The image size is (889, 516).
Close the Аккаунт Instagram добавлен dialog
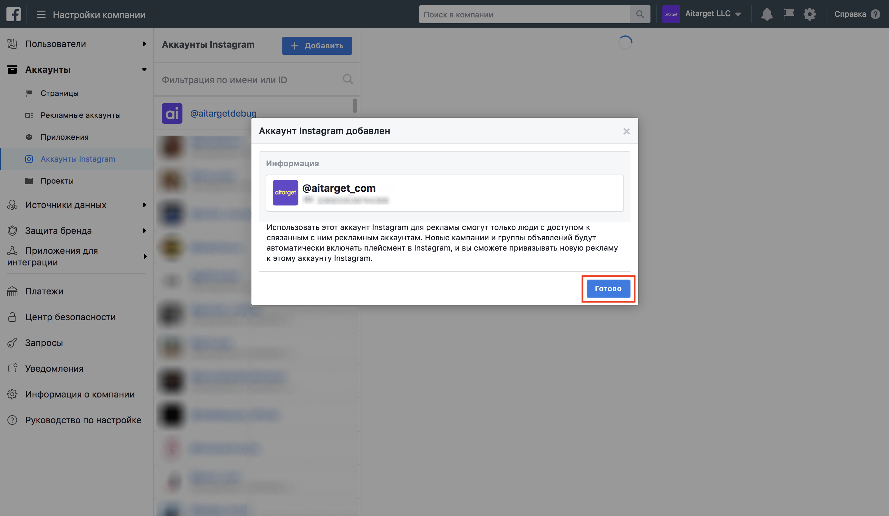[x=626, y=131]
